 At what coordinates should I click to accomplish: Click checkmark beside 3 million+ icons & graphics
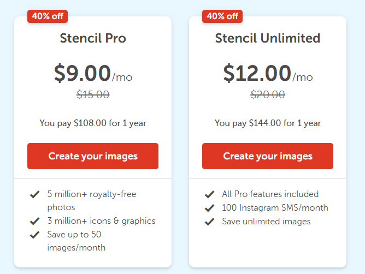[35, 221]
